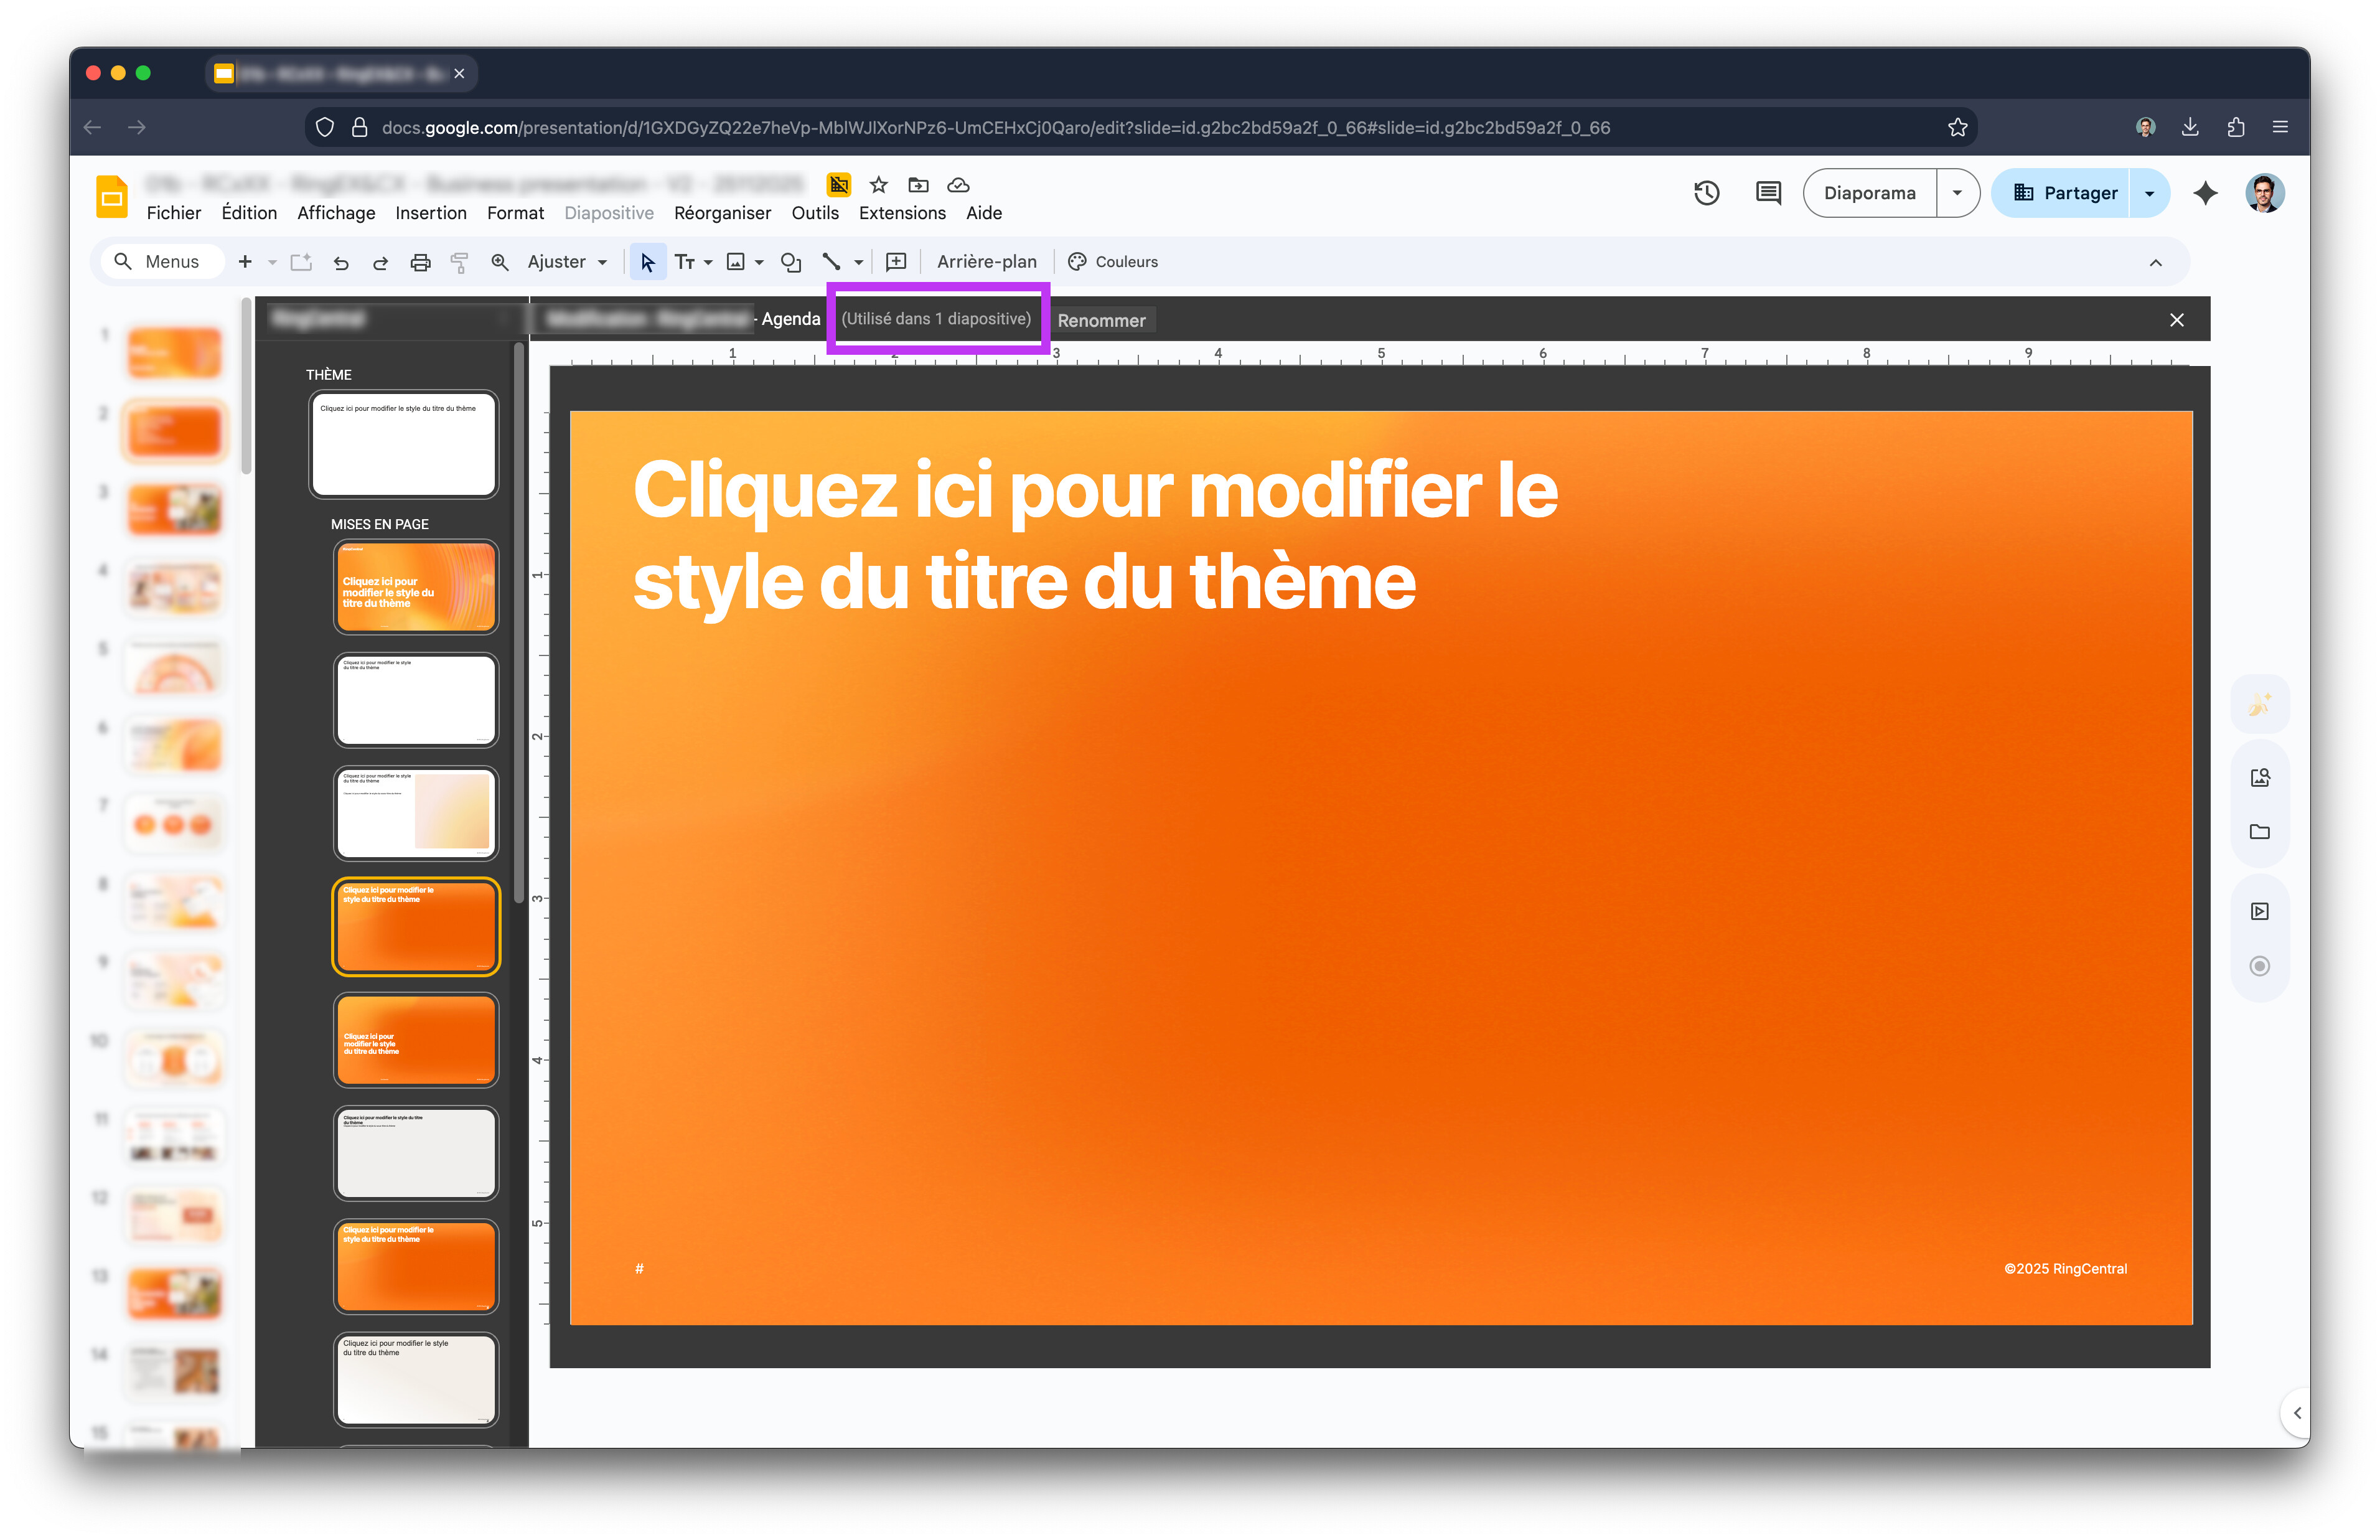
Task: Open the Couleurs theme palette
Action: [x=1113, y=262]
